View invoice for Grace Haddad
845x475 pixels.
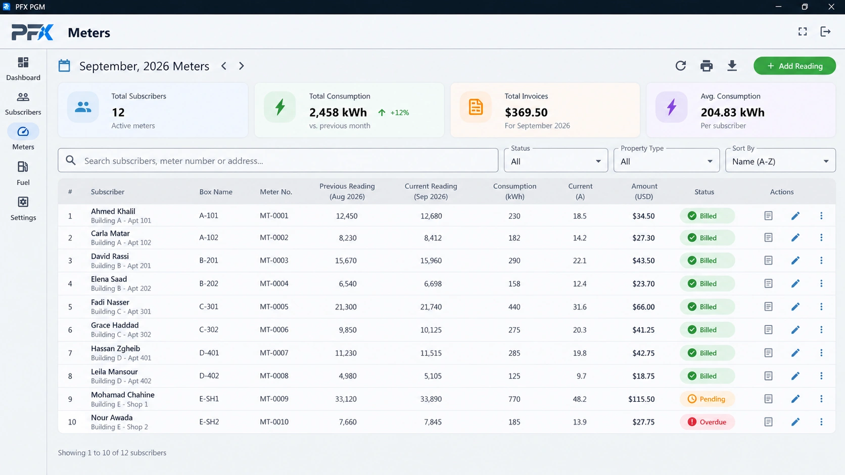pyautogui.click(x=768, y=330)
